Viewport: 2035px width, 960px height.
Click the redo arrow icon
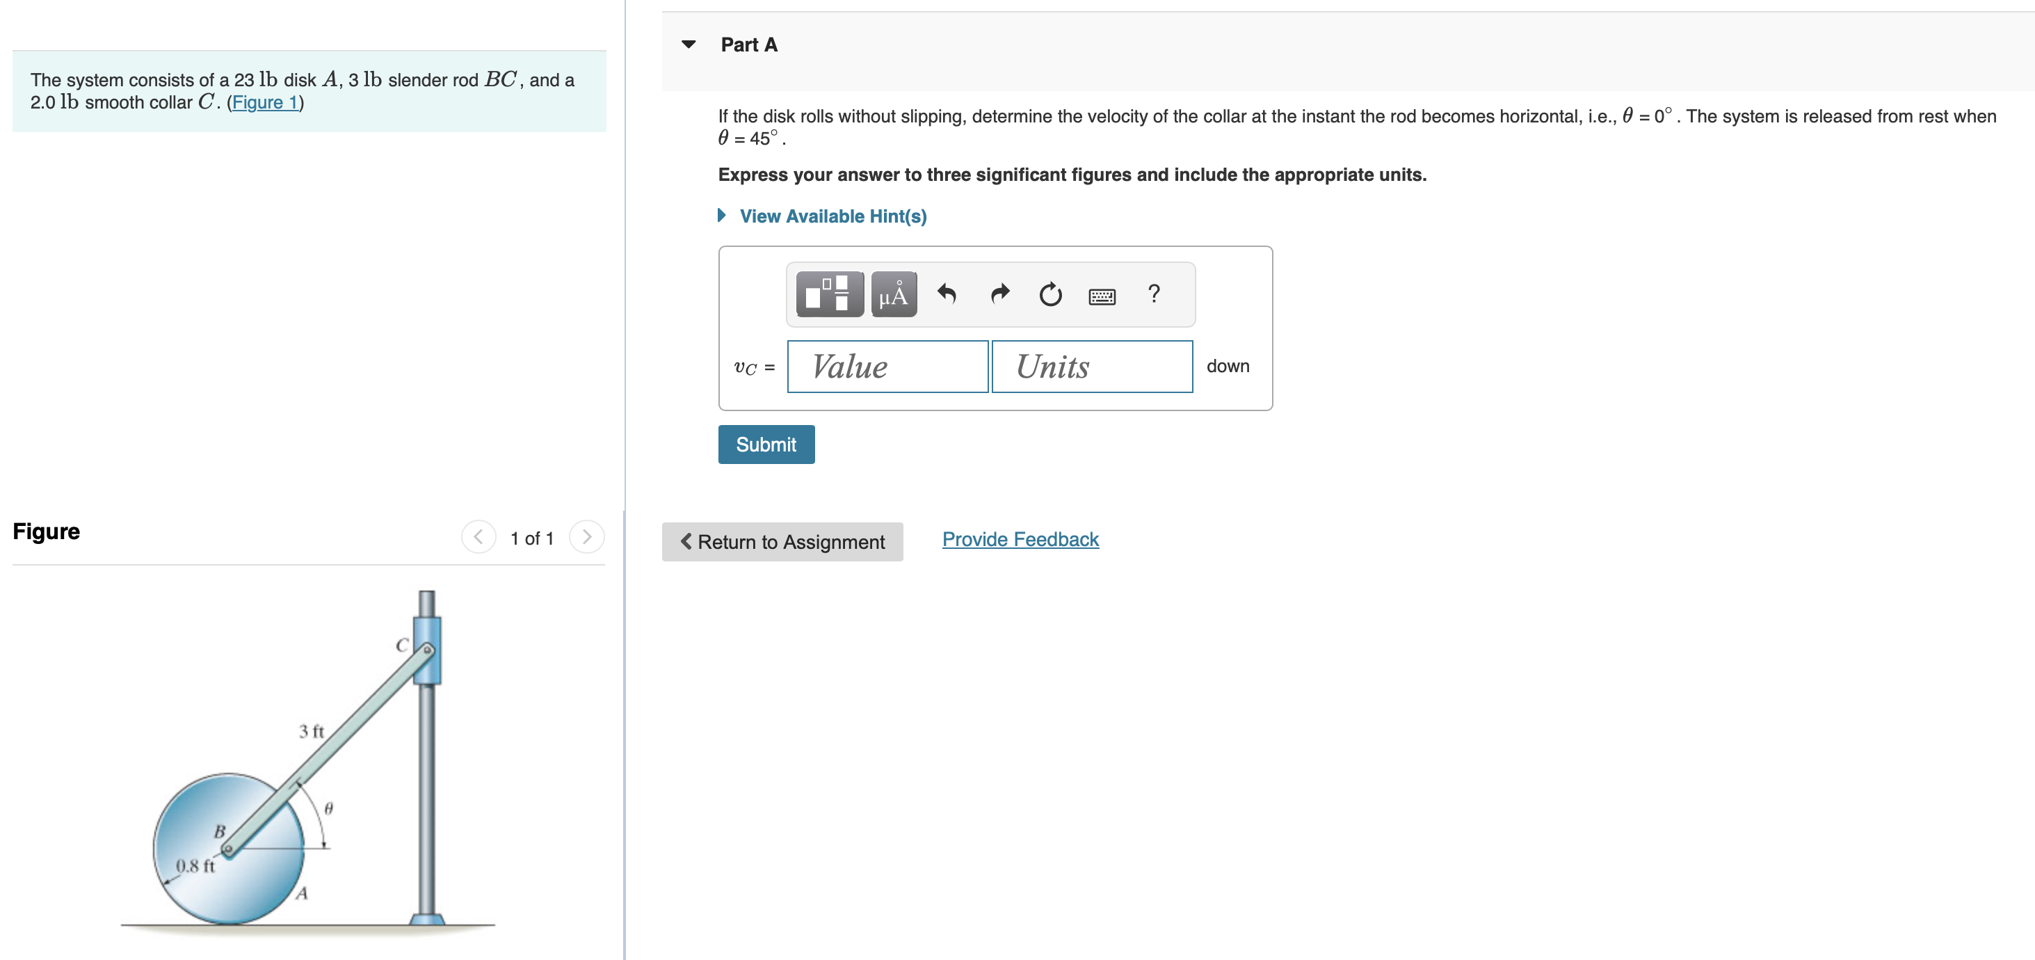click(x=999, y=294)
